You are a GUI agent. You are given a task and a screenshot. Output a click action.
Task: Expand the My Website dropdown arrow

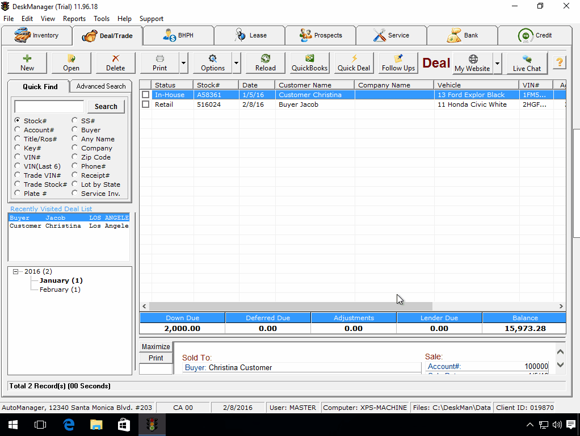point(498,63)
